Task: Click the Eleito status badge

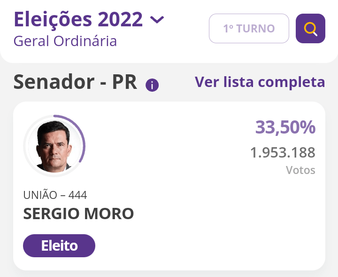Action: point(59,245)
